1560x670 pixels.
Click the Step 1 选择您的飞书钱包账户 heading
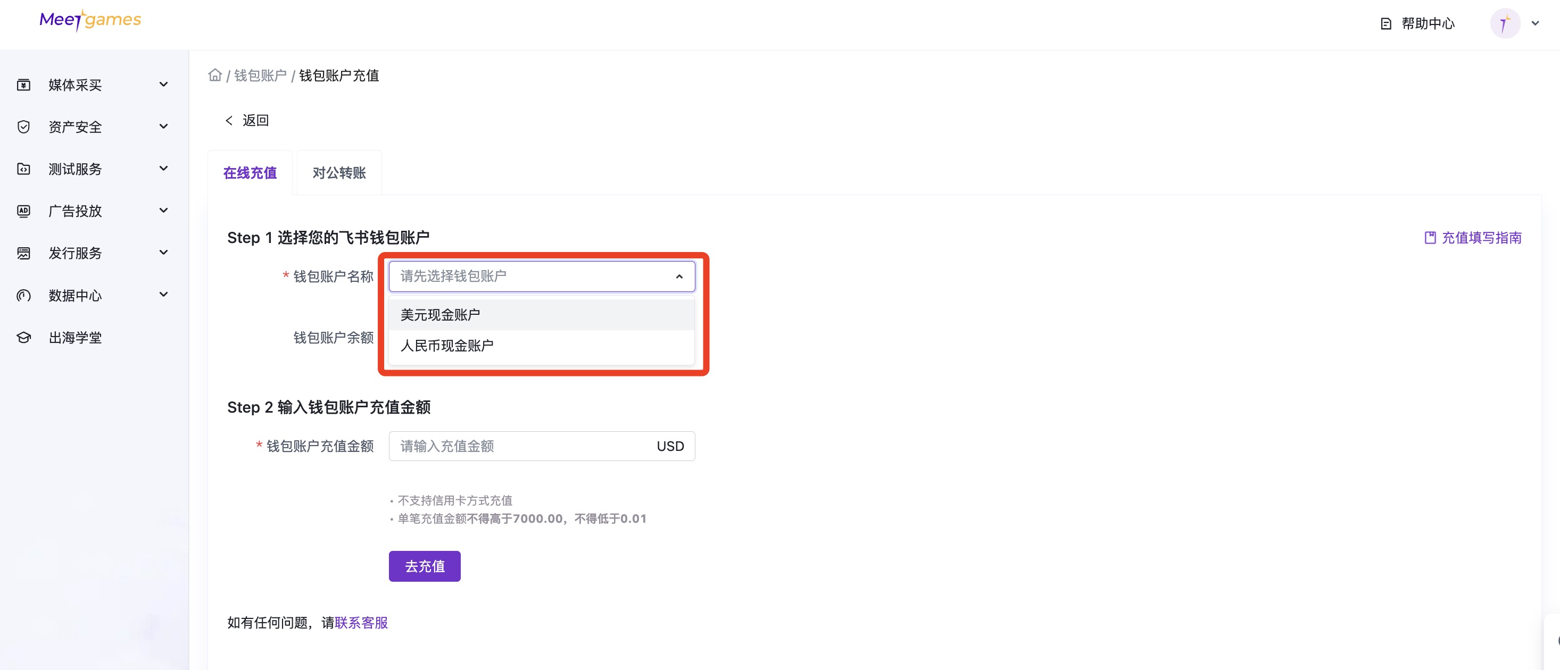coord(328,238)
